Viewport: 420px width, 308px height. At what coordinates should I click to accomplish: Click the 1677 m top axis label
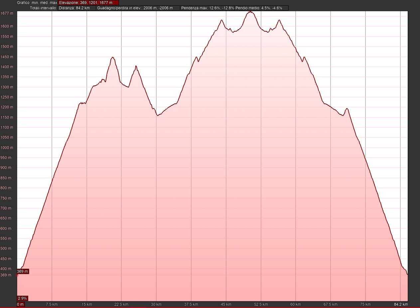tap(7, 13)
